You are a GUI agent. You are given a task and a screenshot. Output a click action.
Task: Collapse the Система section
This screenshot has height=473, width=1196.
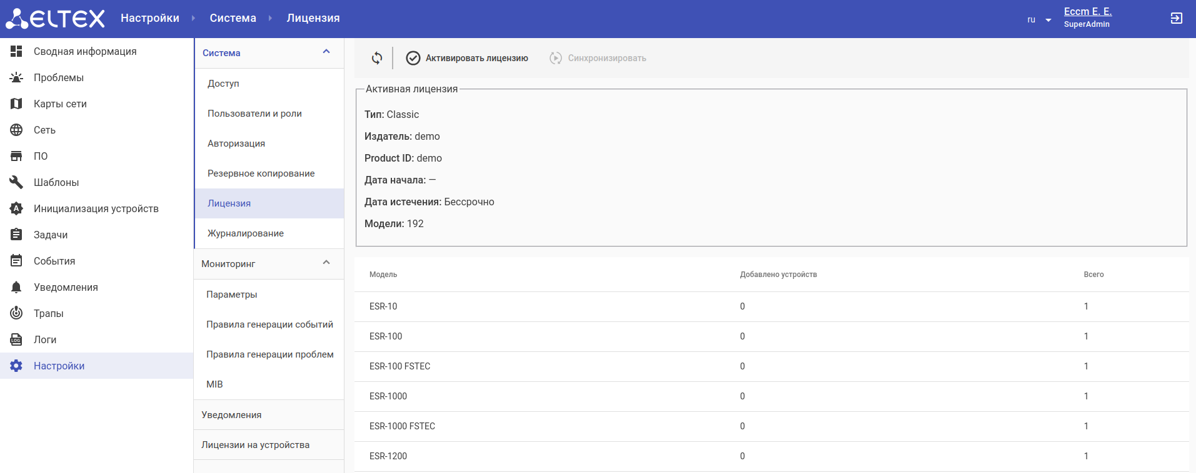click(326, 52)
